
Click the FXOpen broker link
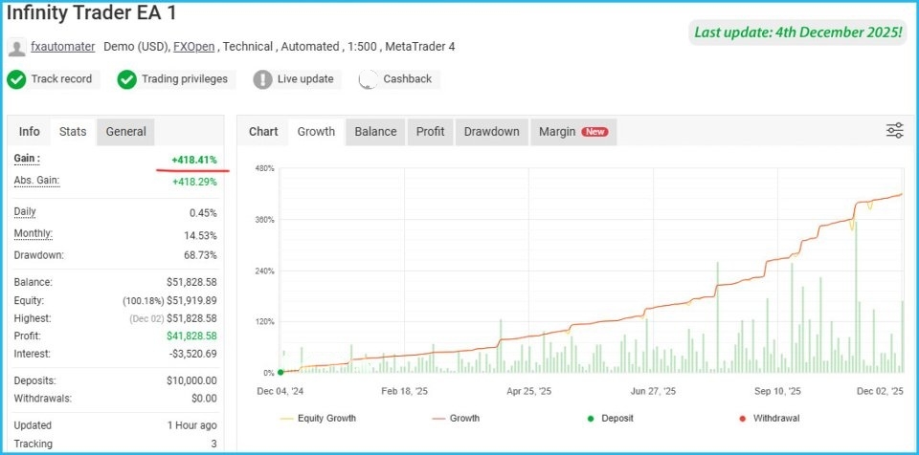point(194,46)
